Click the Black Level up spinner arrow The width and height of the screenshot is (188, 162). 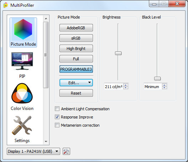164,85
